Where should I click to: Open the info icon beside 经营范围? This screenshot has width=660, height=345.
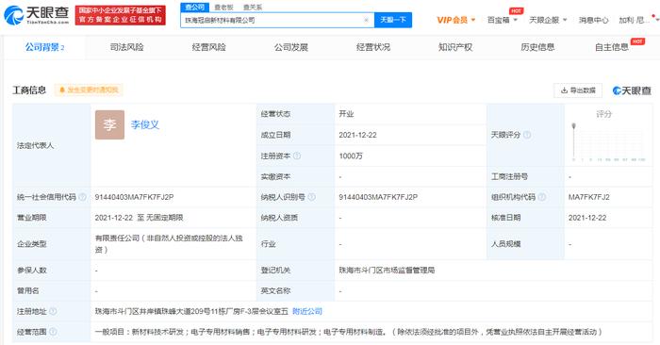coord(53,332)
